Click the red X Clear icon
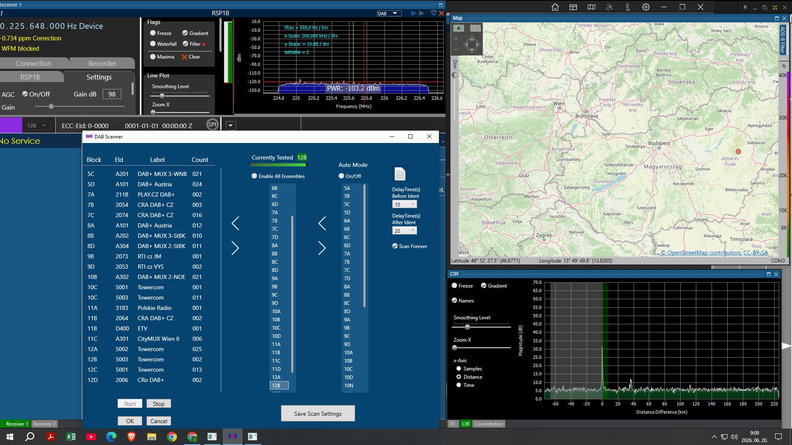The width and height of the screenshot is (792, 445). pyautogui.click(x=184, y=57)
